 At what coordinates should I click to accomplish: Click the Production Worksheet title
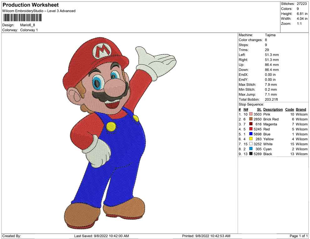pyautogui.click(x=31, y=5)
